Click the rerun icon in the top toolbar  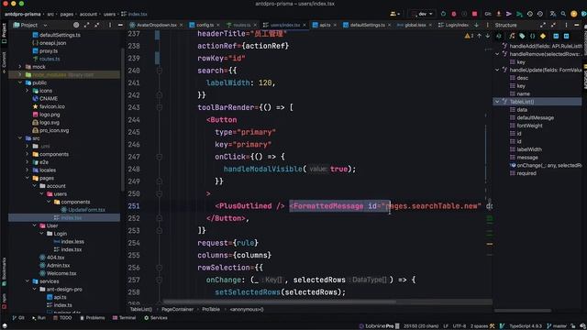(444, 14)
